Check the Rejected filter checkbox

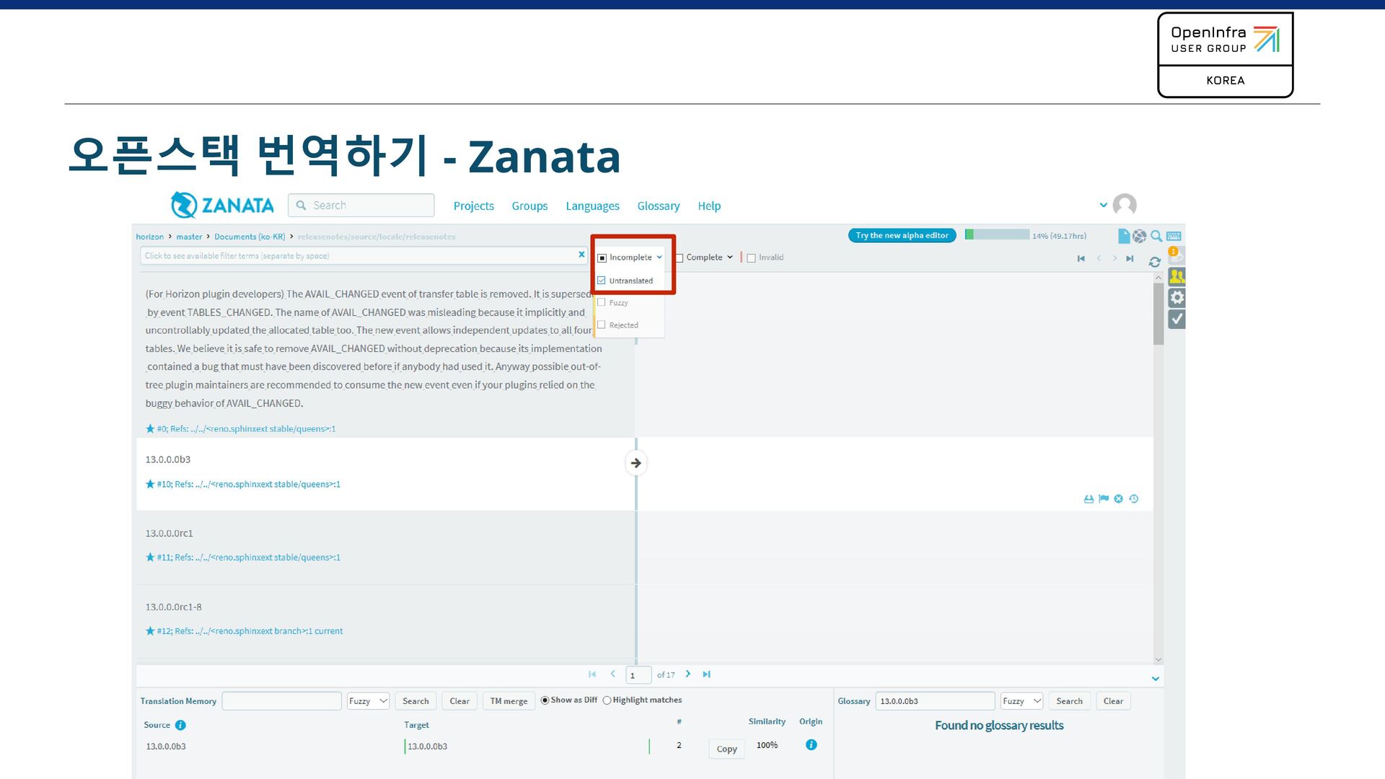click(602, 325)
